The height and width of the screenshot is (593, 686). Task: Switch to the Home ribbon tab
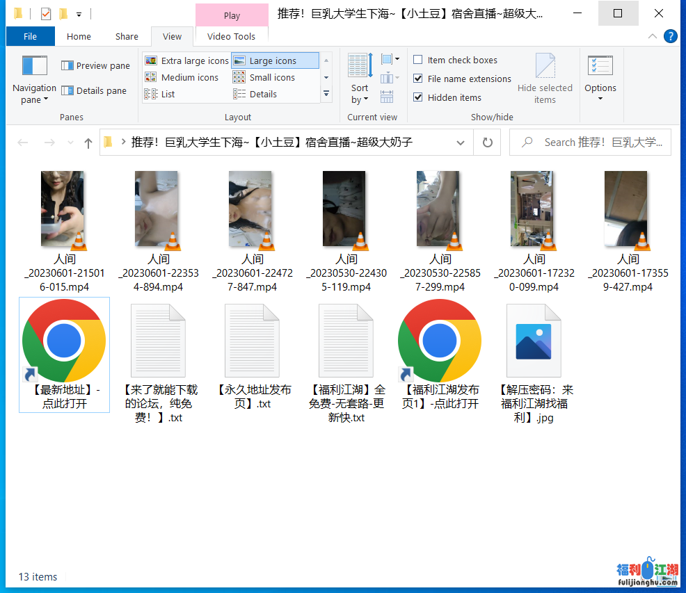[79, 36]
